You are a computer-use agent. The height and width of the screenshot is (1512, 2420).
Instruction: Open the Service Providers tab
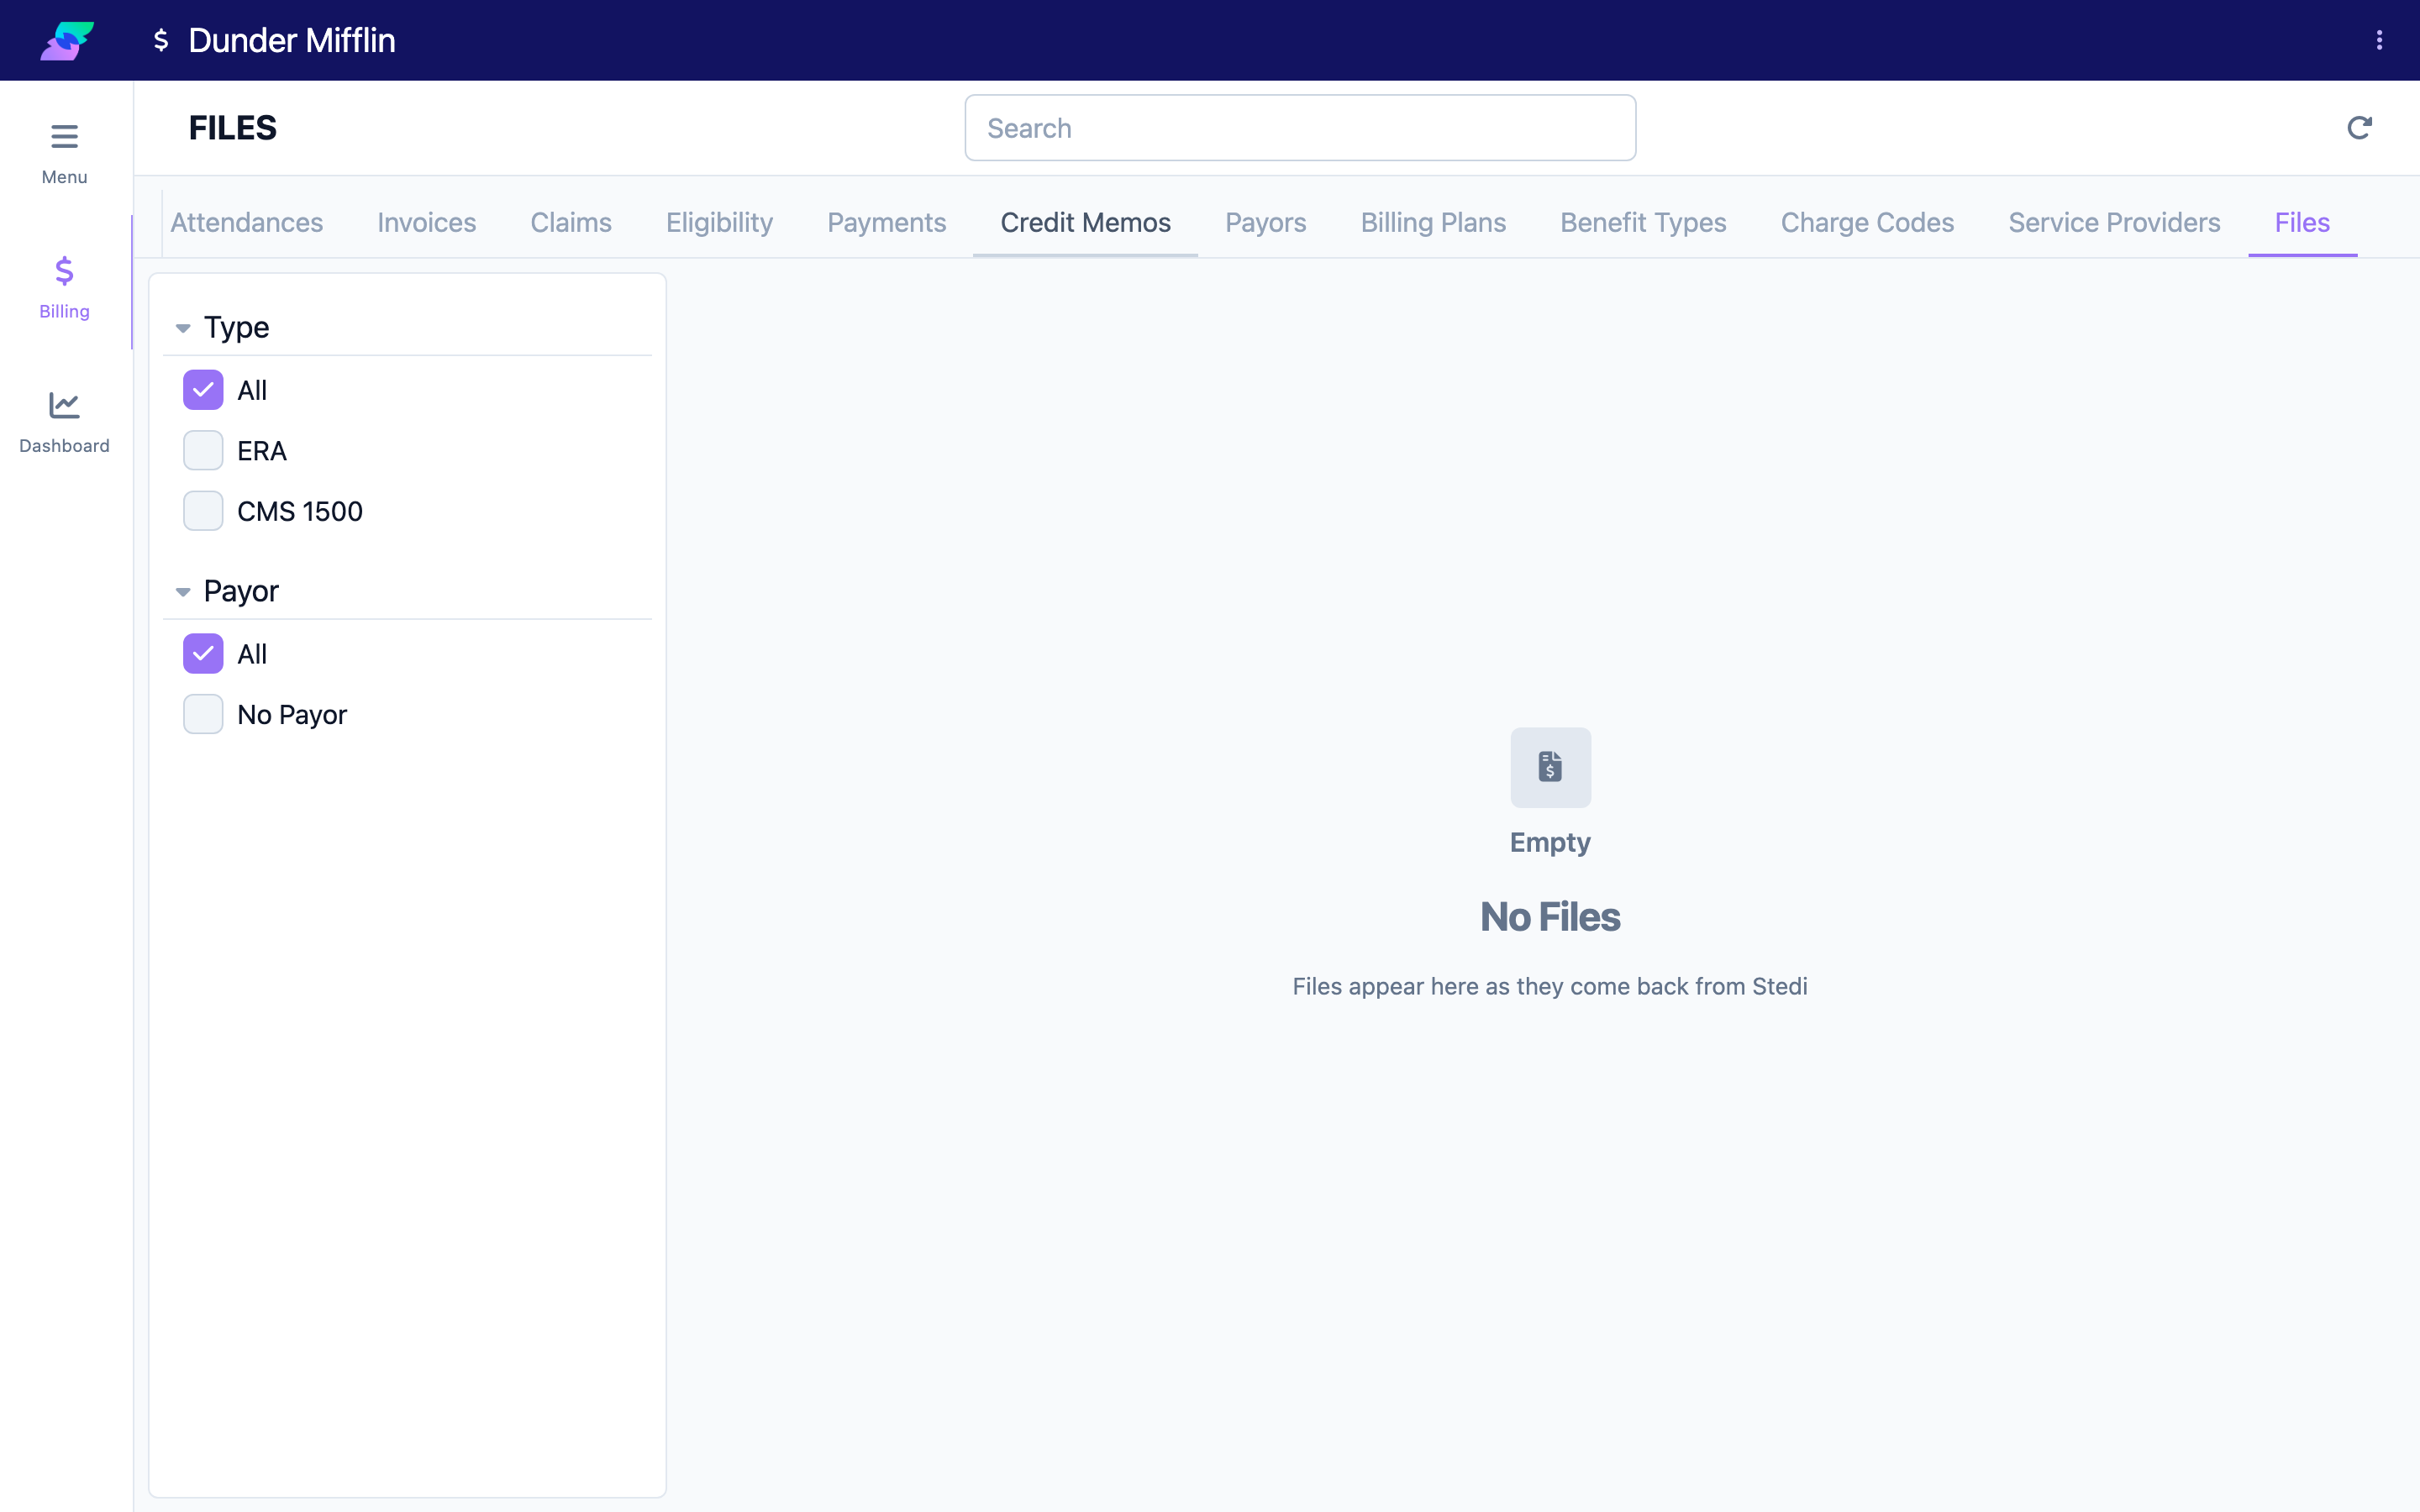pos(2115,222)
